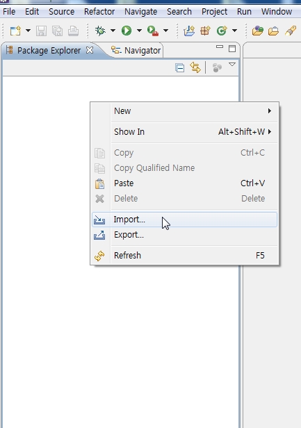301x428 pixels.
Task: Switch to the Navigator tab
Action: point(136,50)
